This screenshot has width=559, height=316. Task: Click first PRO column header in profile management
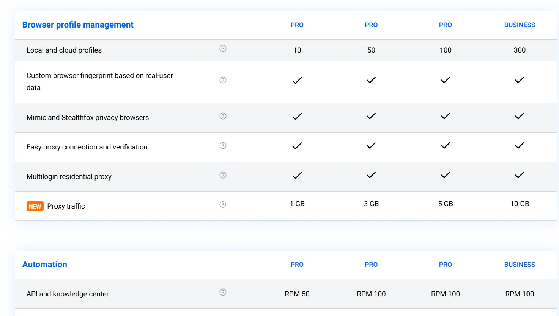click(297, 25)
